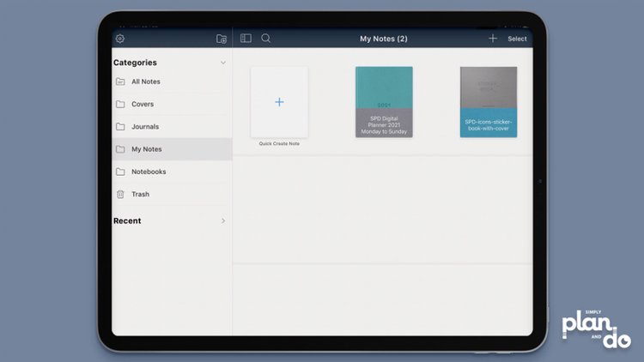Open the settings gear icon
Image resolution: width=644 pixels, height=362 pixels.
[120, 39]
